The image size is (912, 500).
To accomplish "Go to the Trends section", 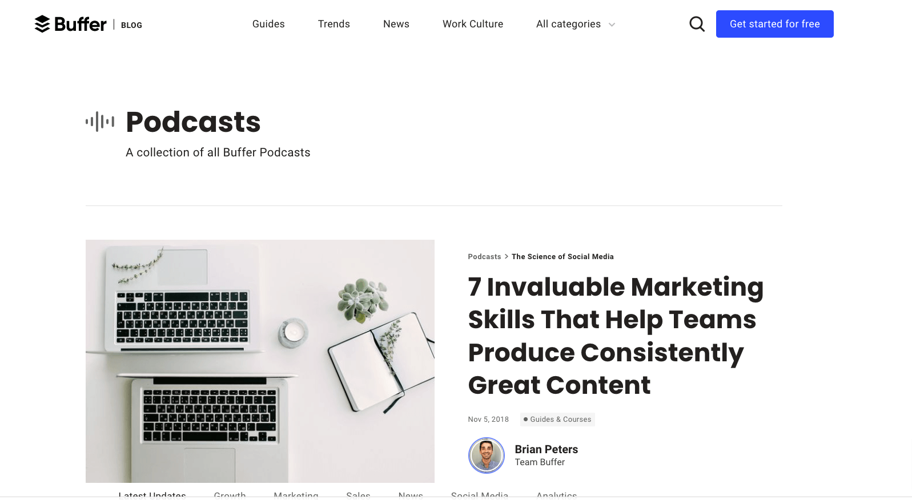I will (x=334, y=24).
